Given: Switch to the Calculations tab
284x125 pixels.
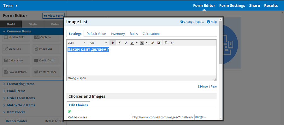Looking at the screenshot, I should [151, 34].
